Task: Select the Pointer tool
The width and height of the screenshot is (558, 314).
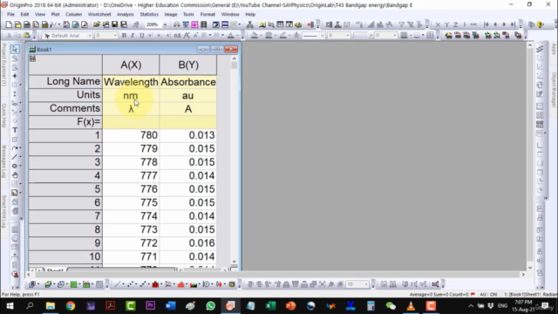Action: coord(15,49)
